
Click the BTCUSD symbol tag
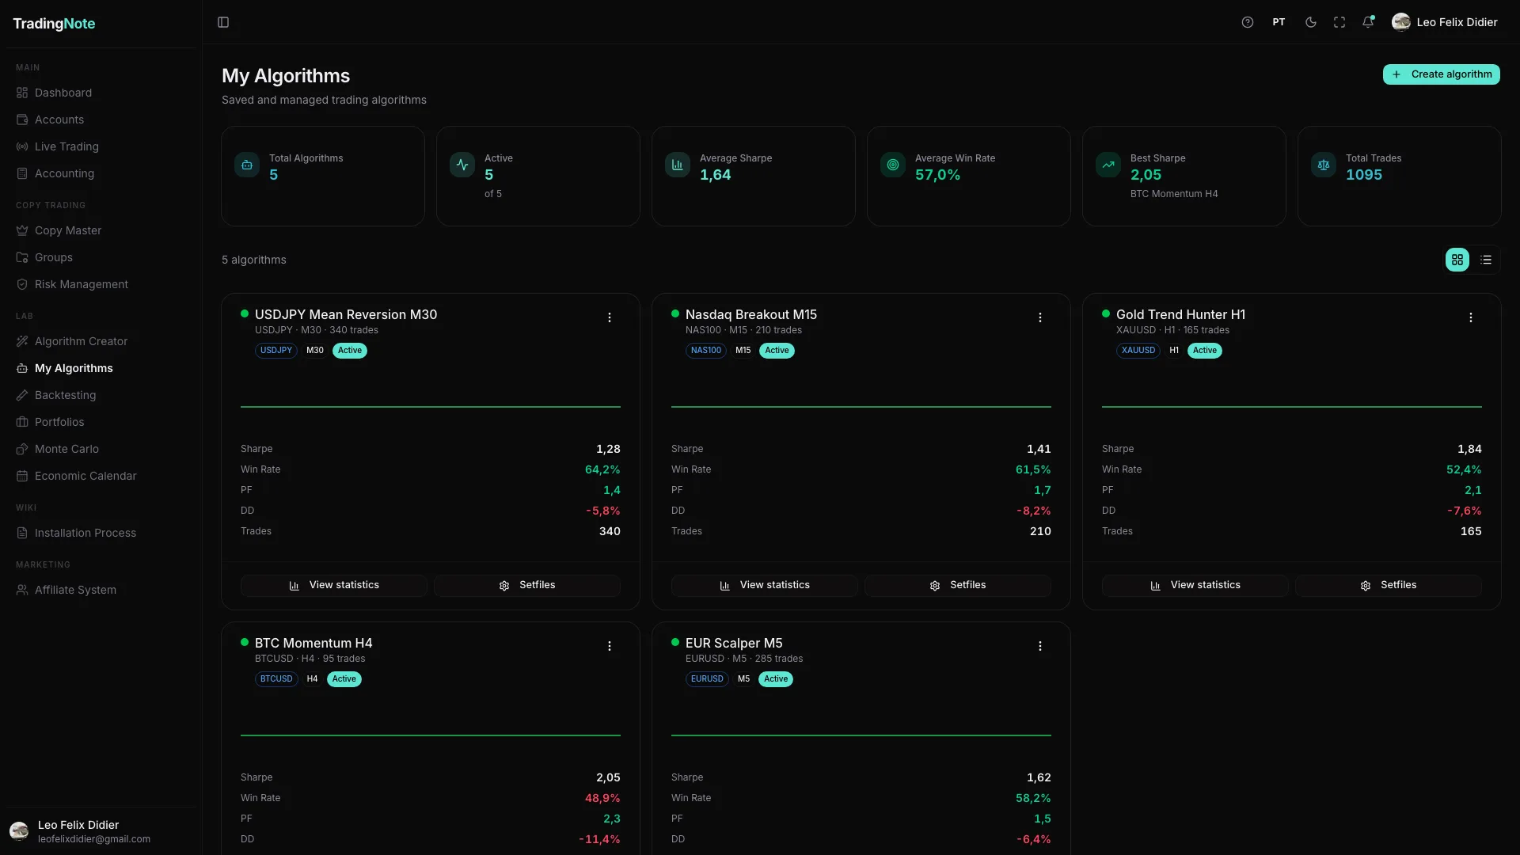pyautogui.click(x=276, y=679)
